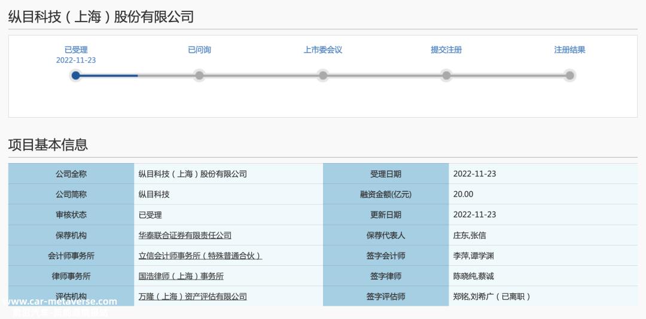Select the 注册结果 stage label
This screenshot has height=319, width=646.
pos(570,50)
